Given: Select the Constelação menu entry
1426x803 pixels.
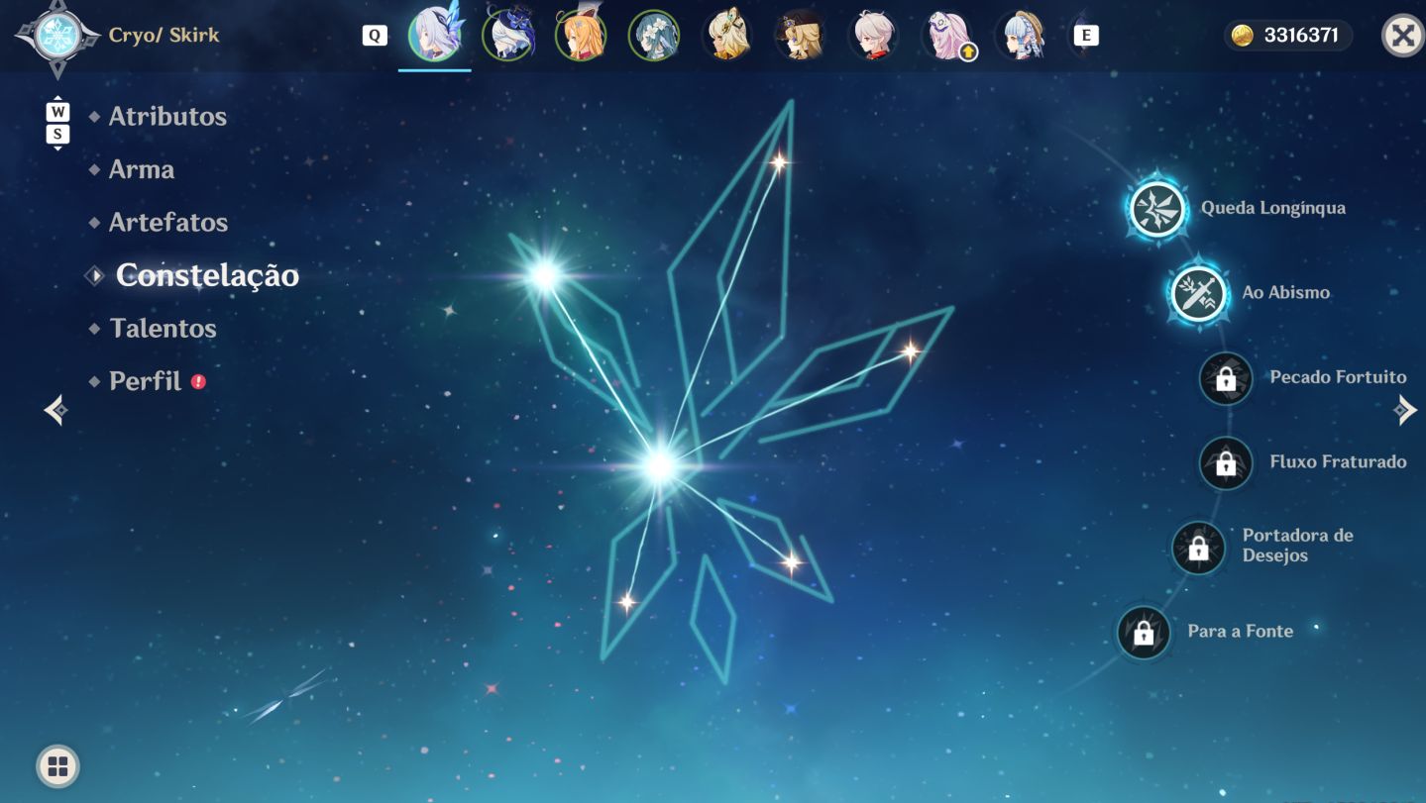Looking at the screenshot, I should [x=207, y=275].
